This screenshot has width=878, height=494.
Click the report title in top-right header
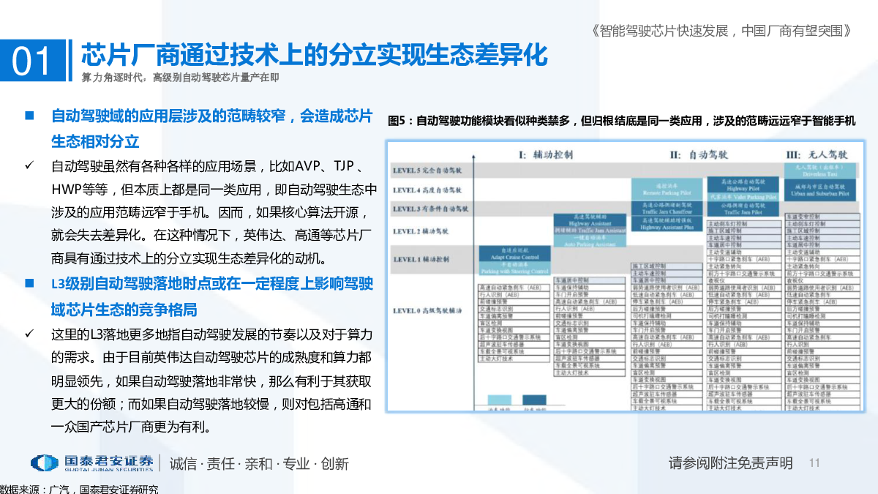pos(720,30)
